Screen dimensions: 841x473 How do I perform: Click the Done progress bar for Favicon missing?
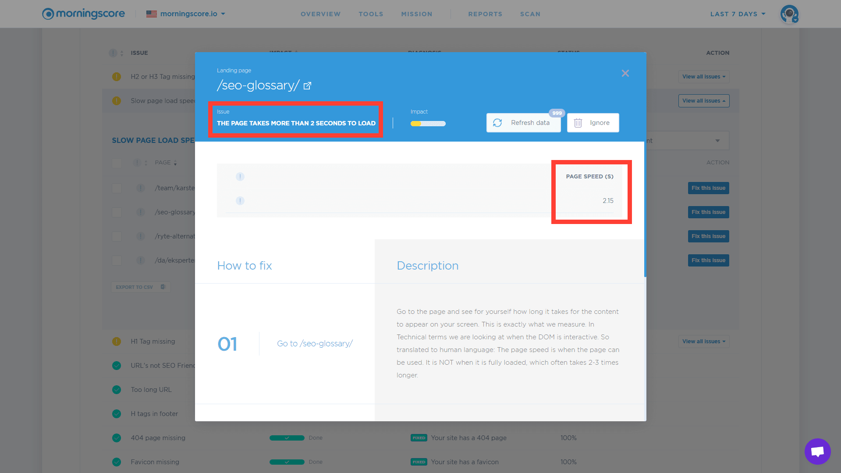[287, 462]
